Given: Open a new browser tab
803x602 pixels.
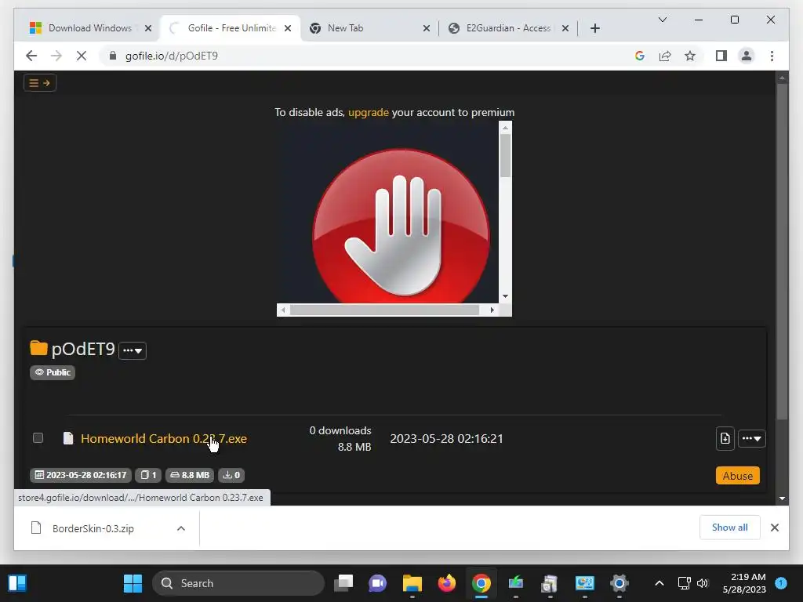Looking at the screenshot, I should pyautogui.click(x=594, y=28).
